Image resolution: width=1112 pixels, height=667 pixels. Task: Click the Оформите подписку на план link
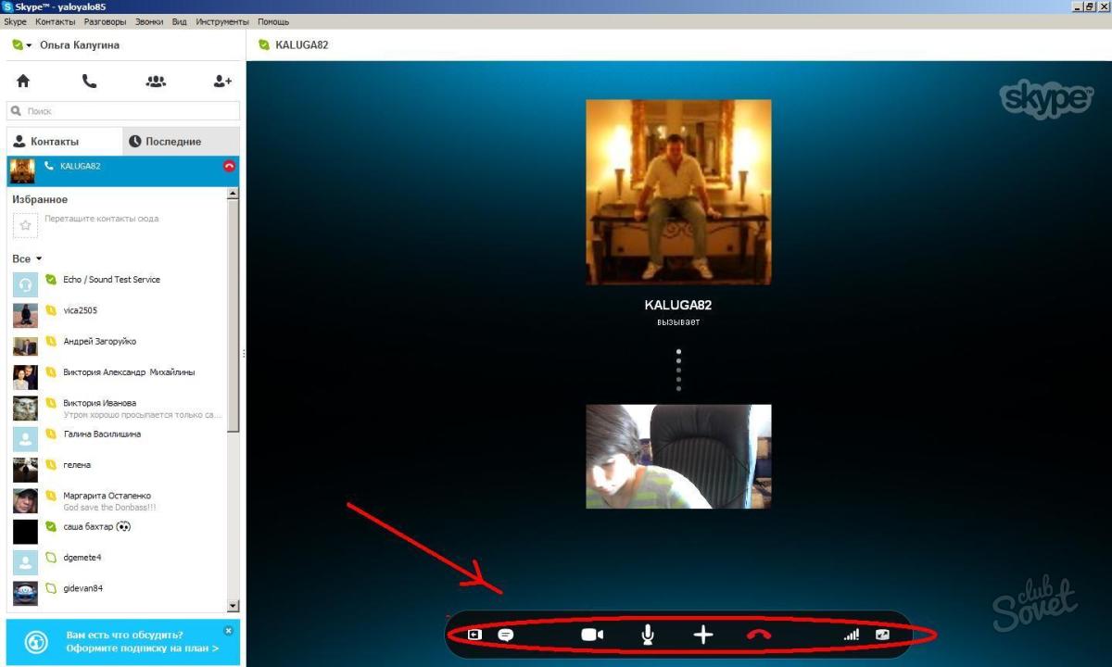(142, 648)
